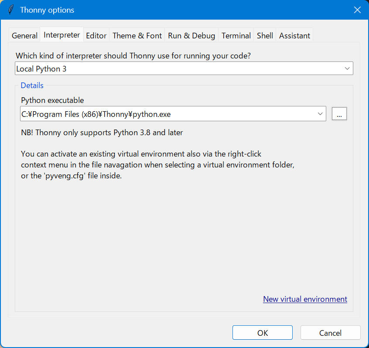This screenshot has height=348, width=369.
Task: Click the 'You can activate an existing virtual environment' line
Action: tap(141, 154)
